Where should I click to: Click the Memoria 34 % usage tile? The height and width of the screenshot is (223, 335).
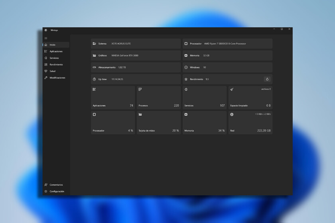(x=204, y=122)
